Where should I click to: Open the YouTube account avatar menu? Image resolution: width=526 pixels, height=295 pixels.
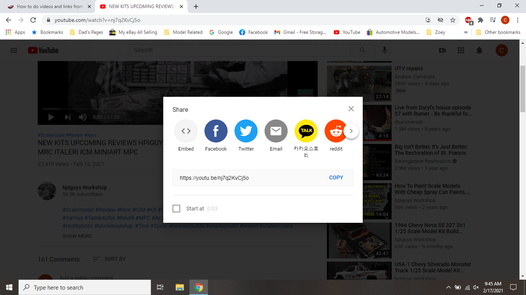pos(502,50)
